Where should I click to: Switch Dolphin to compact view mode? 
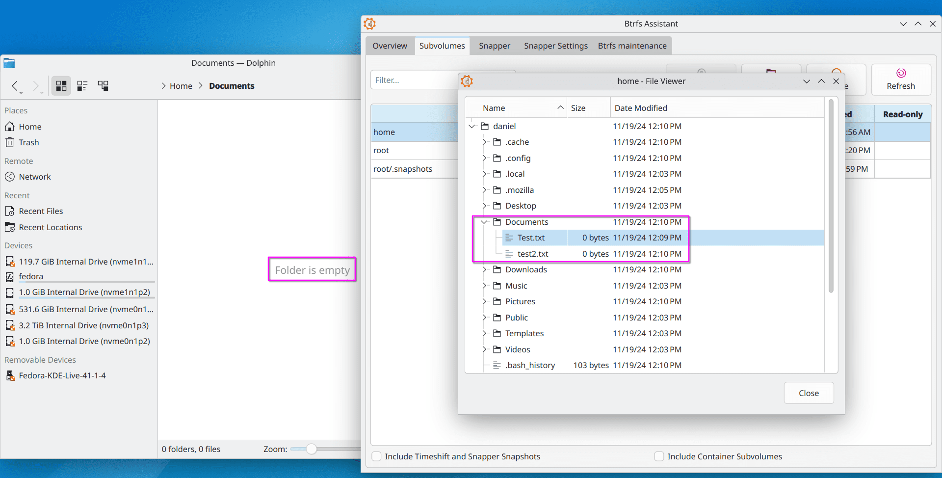pyautogui.click(x=82, y=86)
